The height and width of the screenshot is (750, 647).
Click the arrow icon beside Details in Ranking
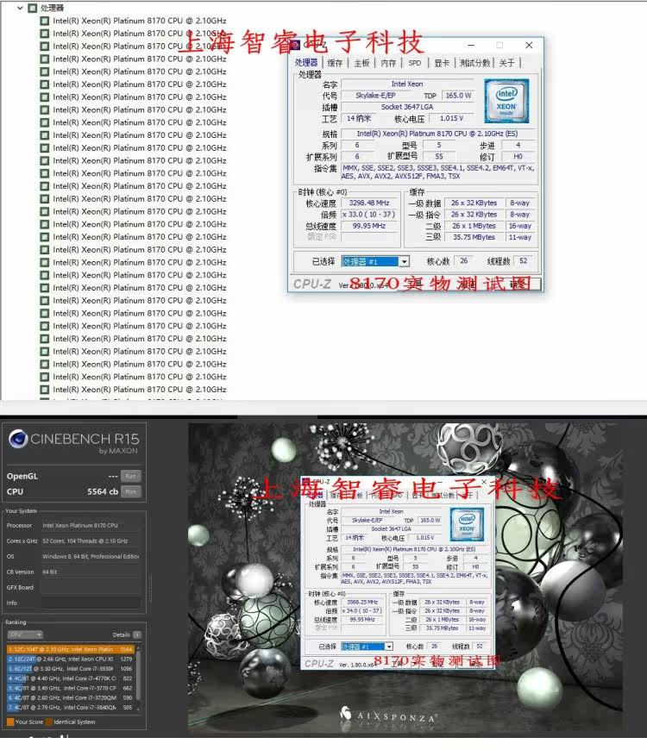137,634
